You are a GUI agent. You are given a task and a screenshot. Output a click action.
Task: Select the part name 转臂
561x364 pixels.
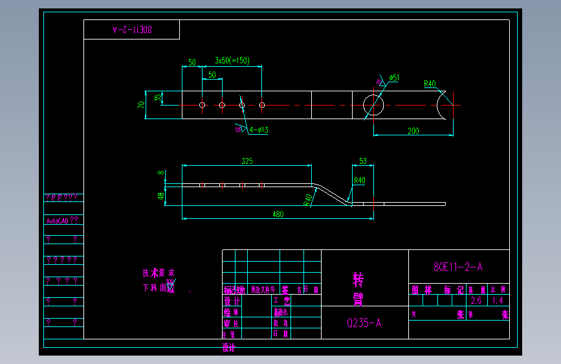click(x=358, y=290)
